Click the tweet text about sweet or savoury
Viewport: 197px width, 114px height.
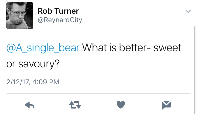pos(131,48)
